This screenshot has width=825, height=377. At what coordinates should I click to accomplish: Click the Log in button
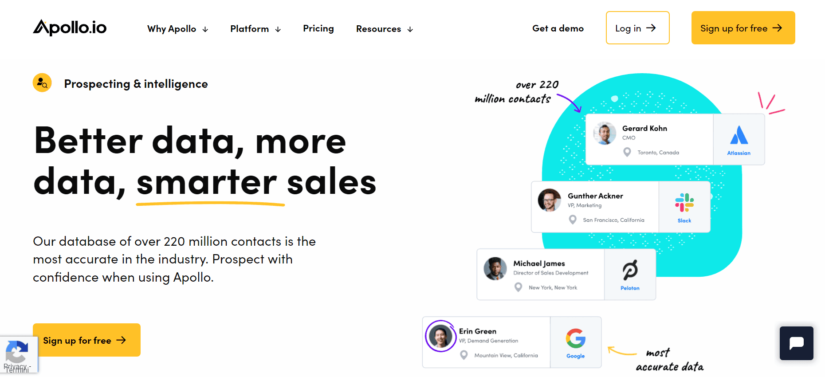click(x=637, y=27)
